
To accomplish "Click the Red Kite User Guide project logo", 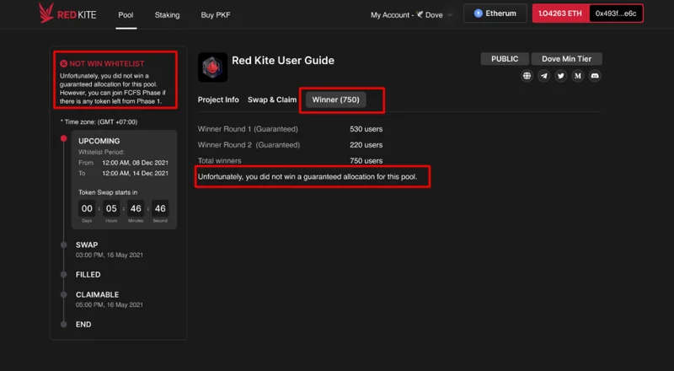I will [x=213, y=67].
